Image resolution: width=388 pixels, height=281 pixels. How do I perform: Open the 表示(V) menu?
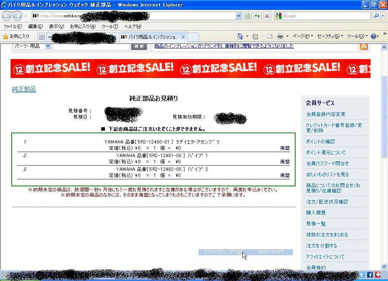click(56, 27)
